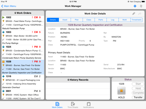Tap location pin beside BR430 Condensate Return Pump

(x=3, y=51)
